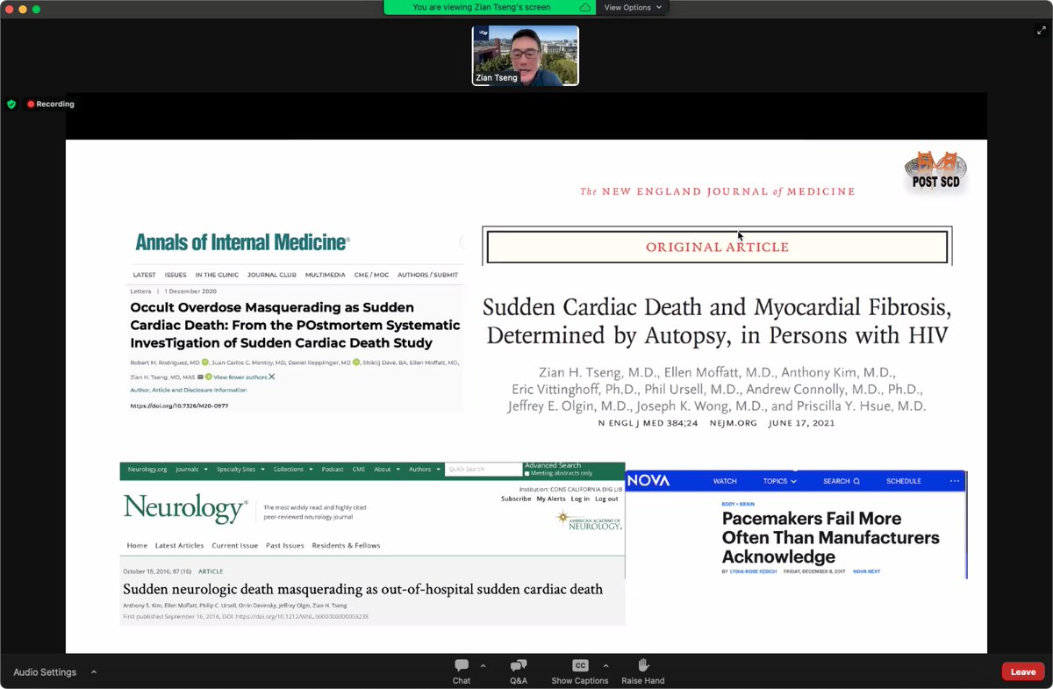Go to Neurology Home menu item

pyautogui.click(x=137, y=545)
